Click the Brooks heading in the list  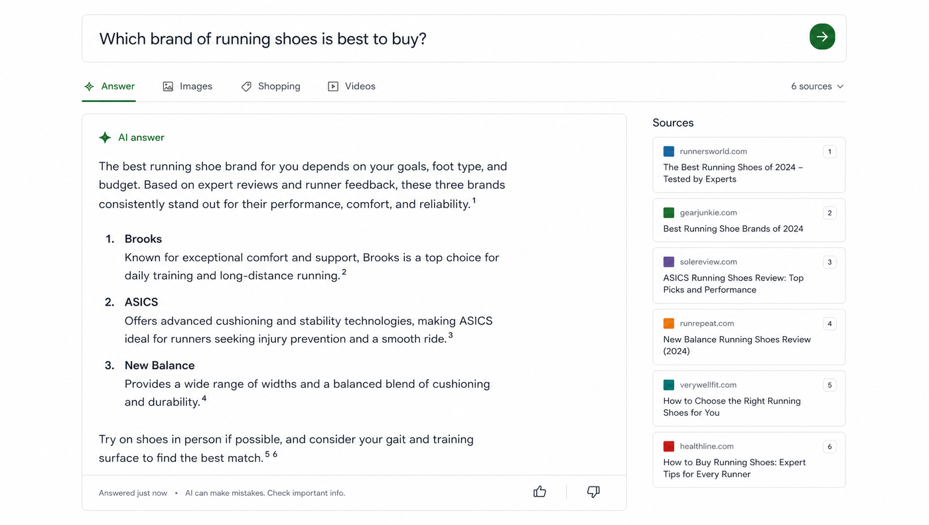[143, 239]
